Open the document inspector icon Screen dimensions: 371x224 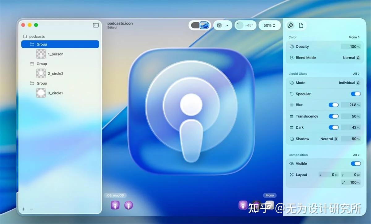point(301,25)
